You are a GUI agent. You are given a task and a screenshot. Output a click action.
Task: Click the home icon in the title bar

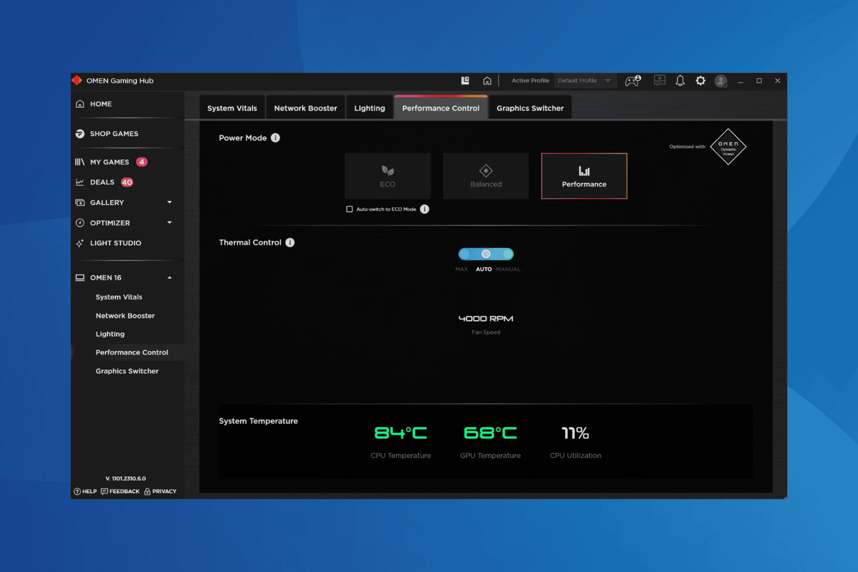coord(487,80)
